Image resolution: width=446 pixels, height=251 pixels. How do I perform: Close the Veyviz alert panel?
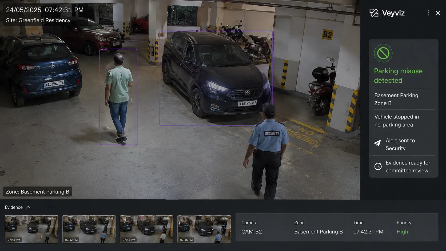[438, 13]
